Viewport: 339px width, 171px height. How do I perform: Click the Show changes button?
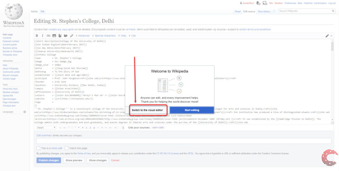[x=98, y=160]
